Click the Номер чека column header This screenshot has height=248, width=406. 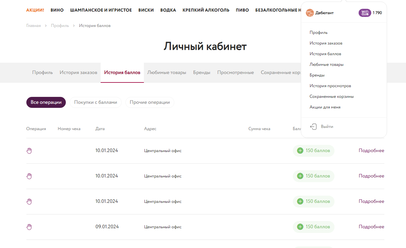click(69, 129)
